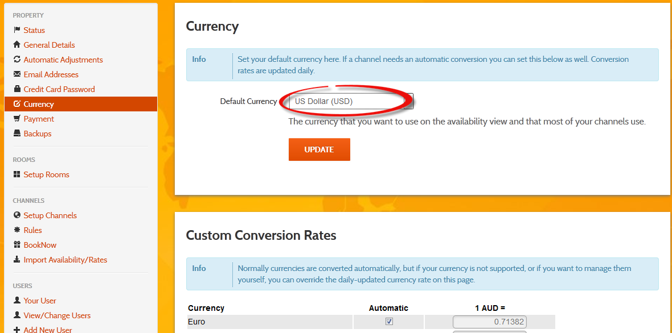Click the lock icon for Credit Card Password
This screenshot has height=333, width=672.
click(x=17, y=89)
